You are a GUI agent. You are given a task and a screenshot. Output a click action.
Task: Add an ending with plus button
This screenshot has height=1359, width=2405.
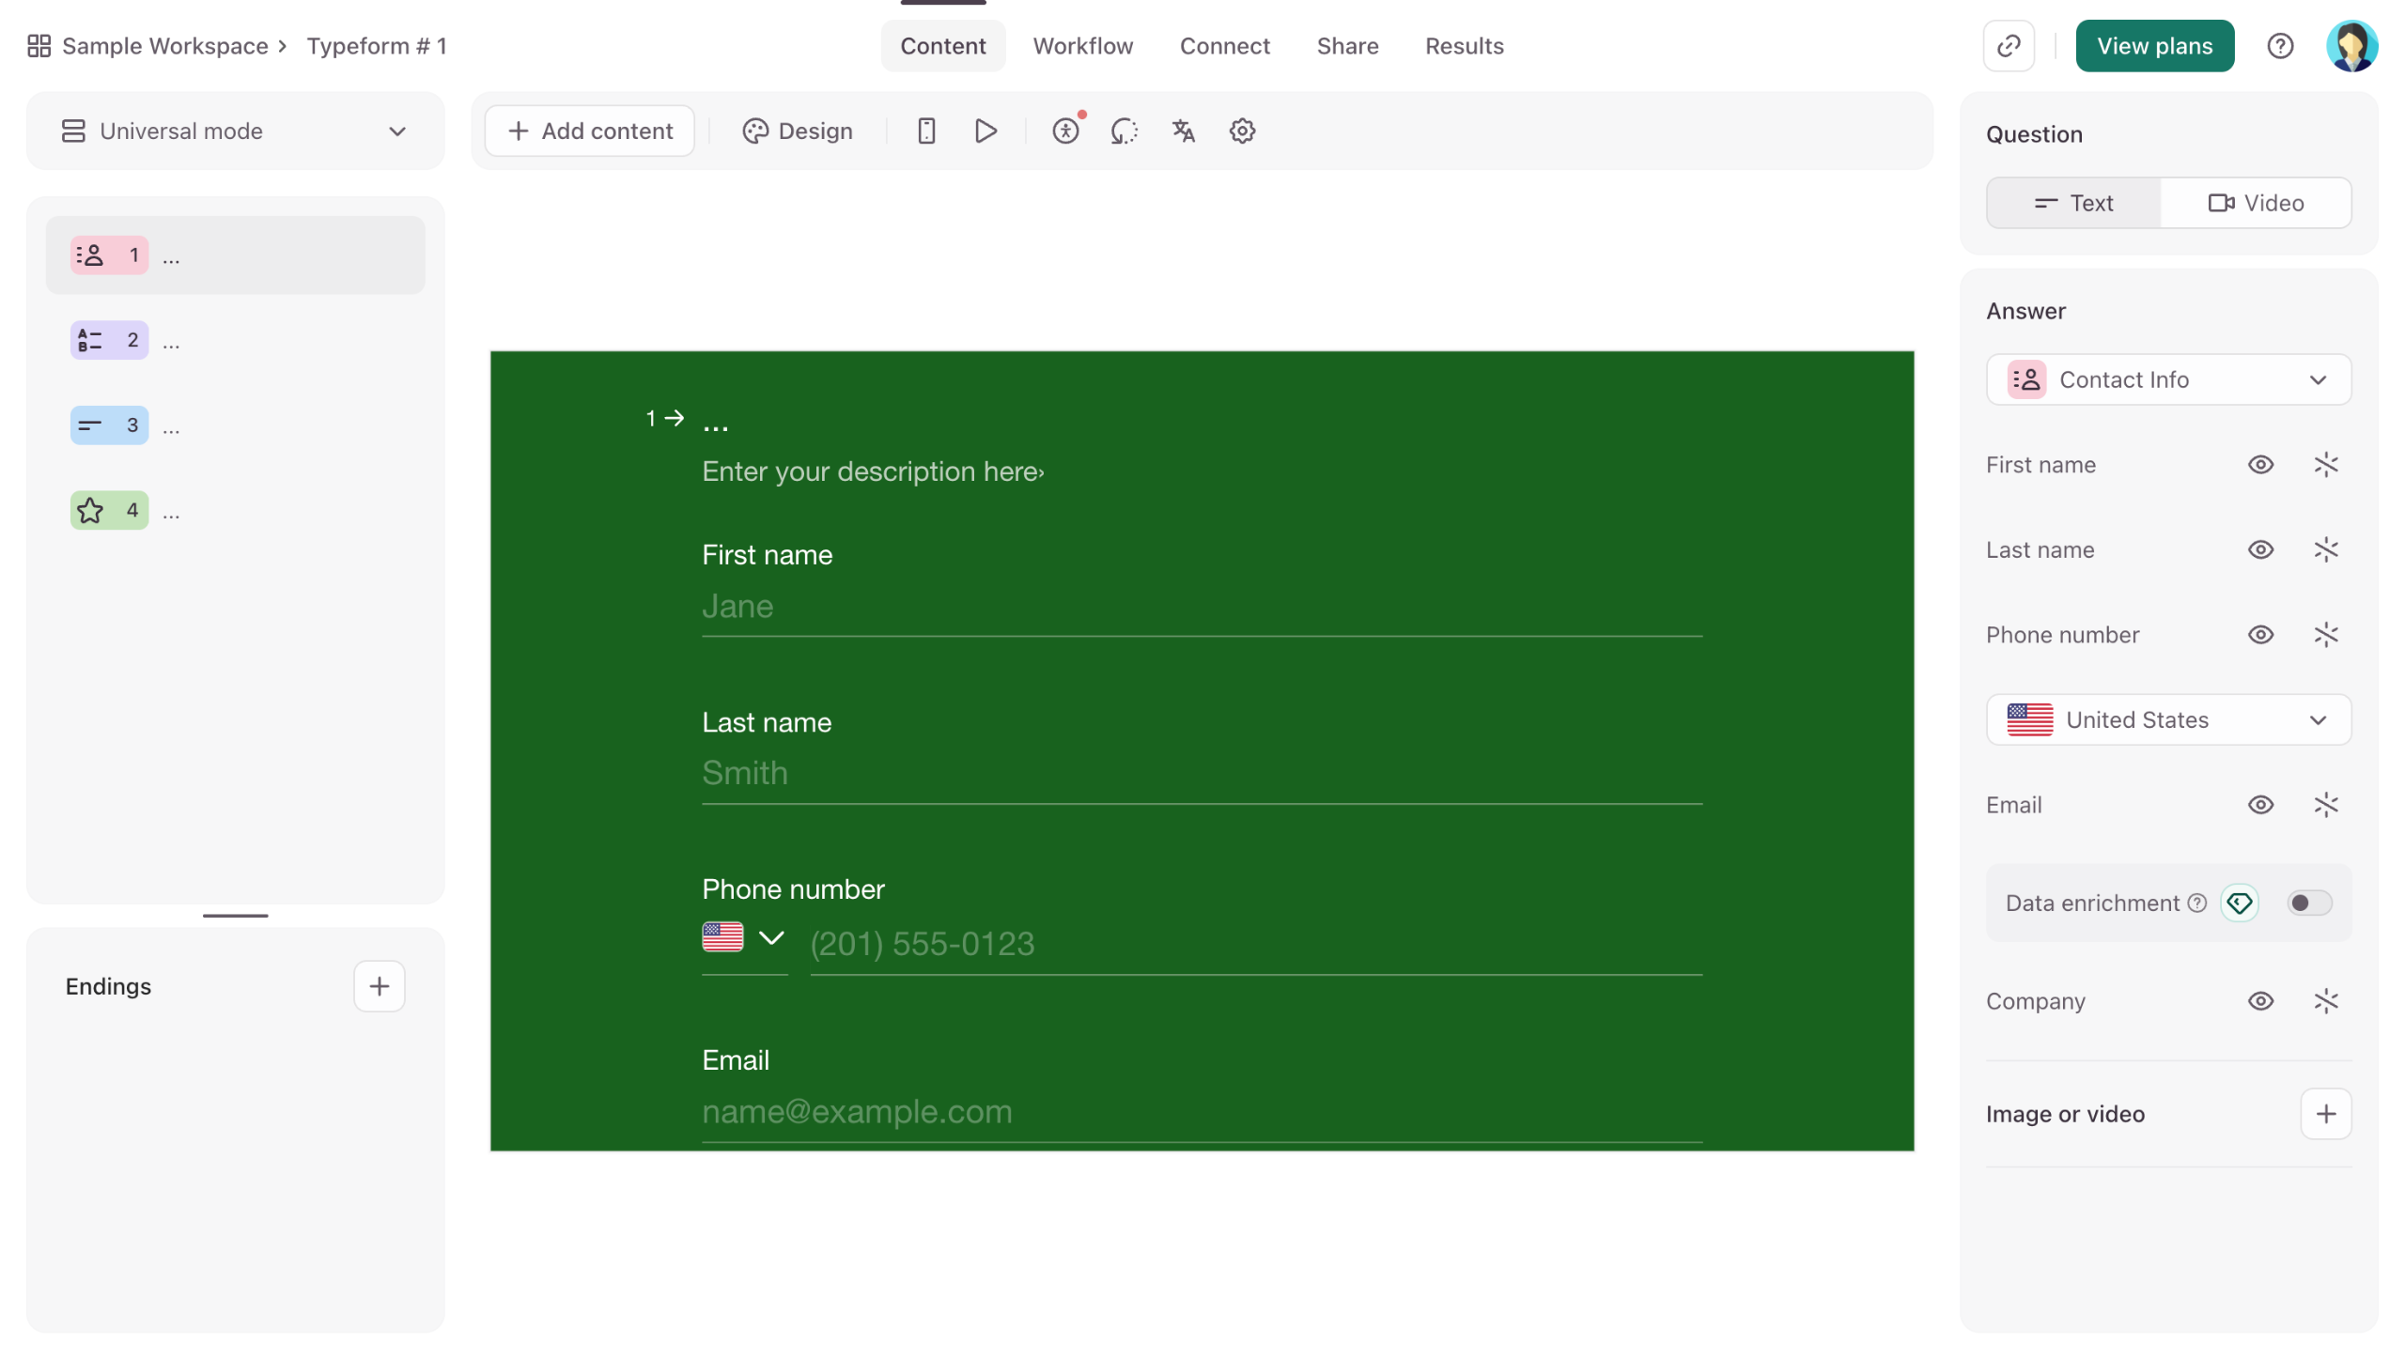(x=379, y=986)
